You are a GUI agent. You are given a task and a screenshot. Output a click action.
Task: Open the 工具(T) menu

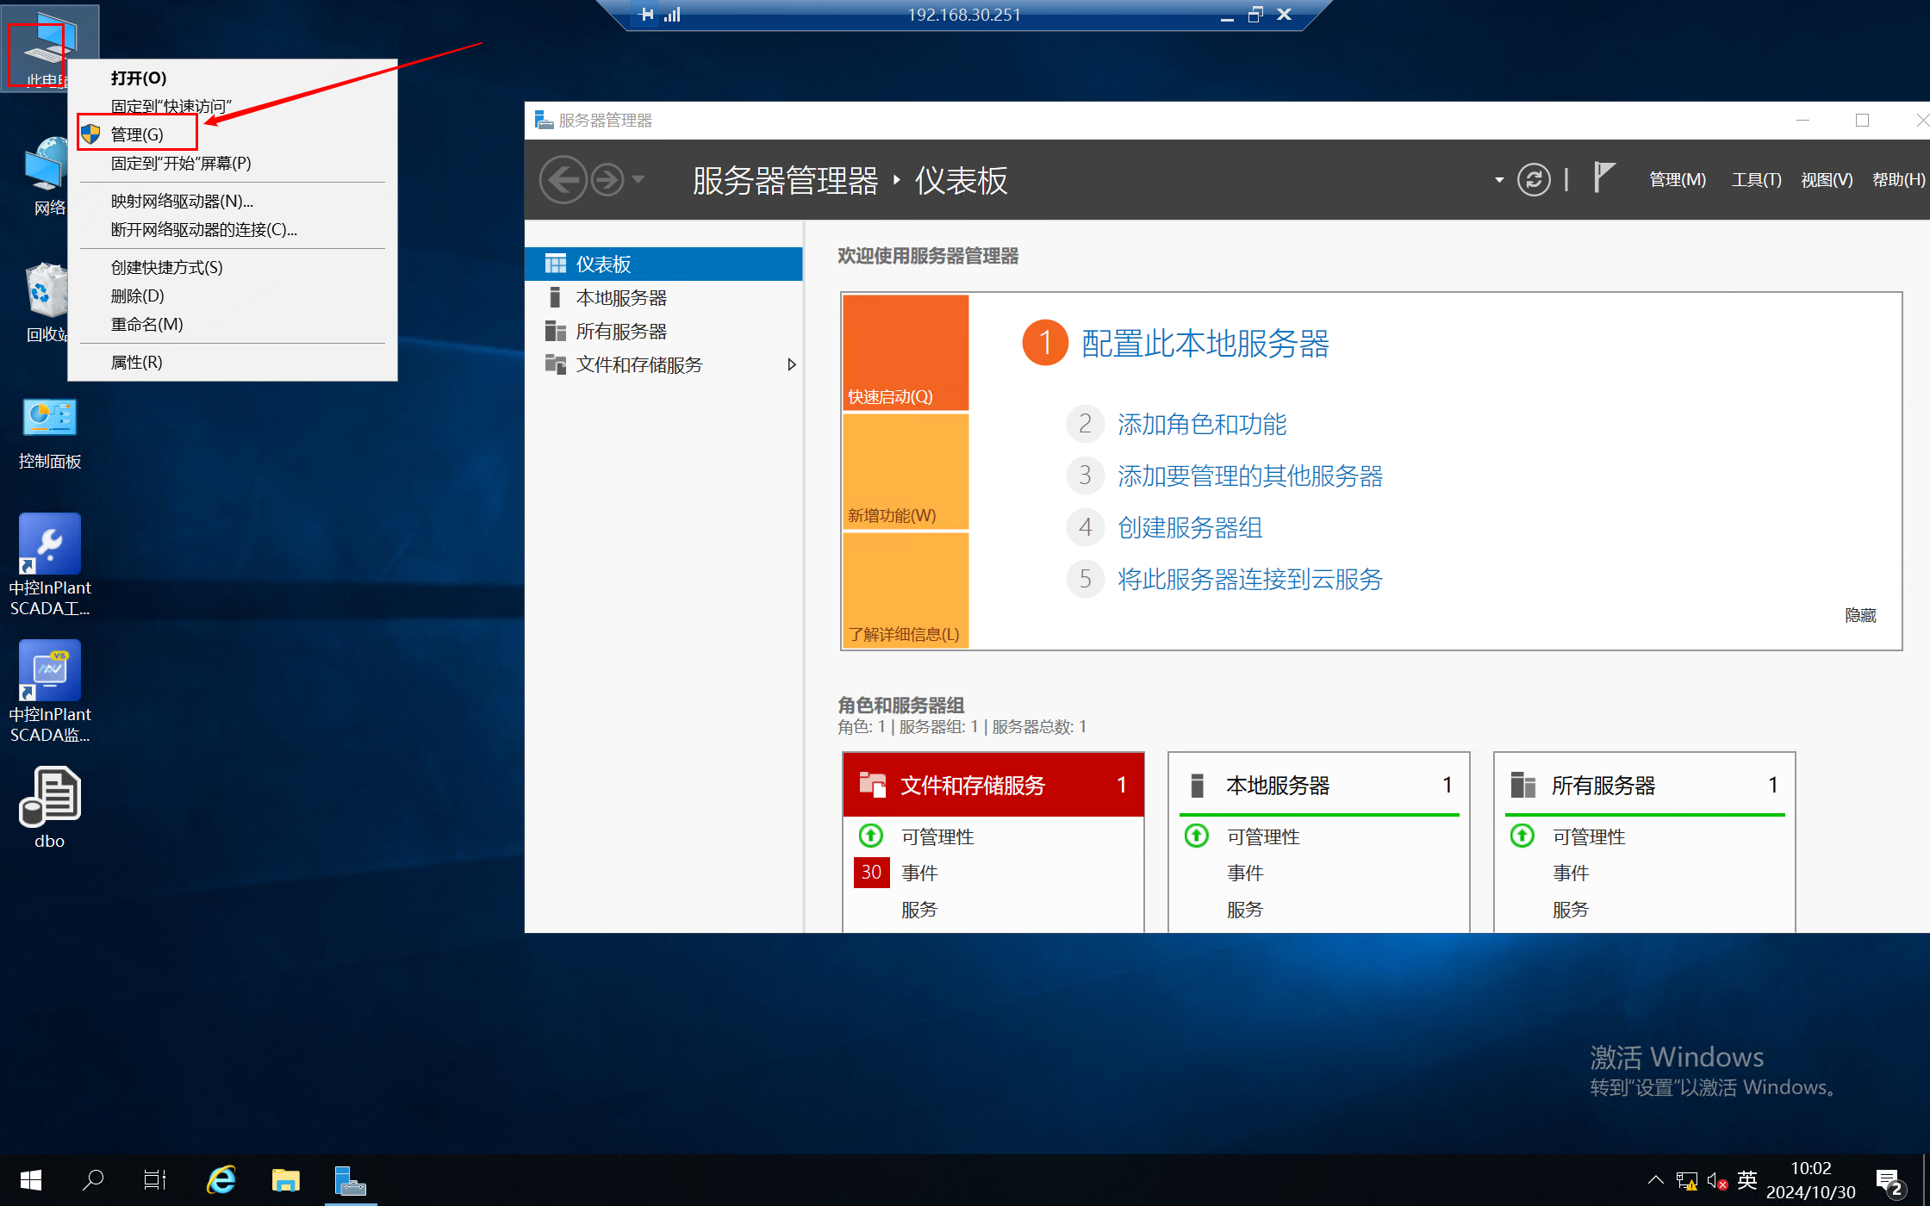(x=1756, y=179)
